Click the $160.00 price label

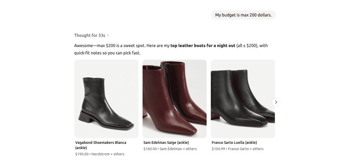click(150, 149)
